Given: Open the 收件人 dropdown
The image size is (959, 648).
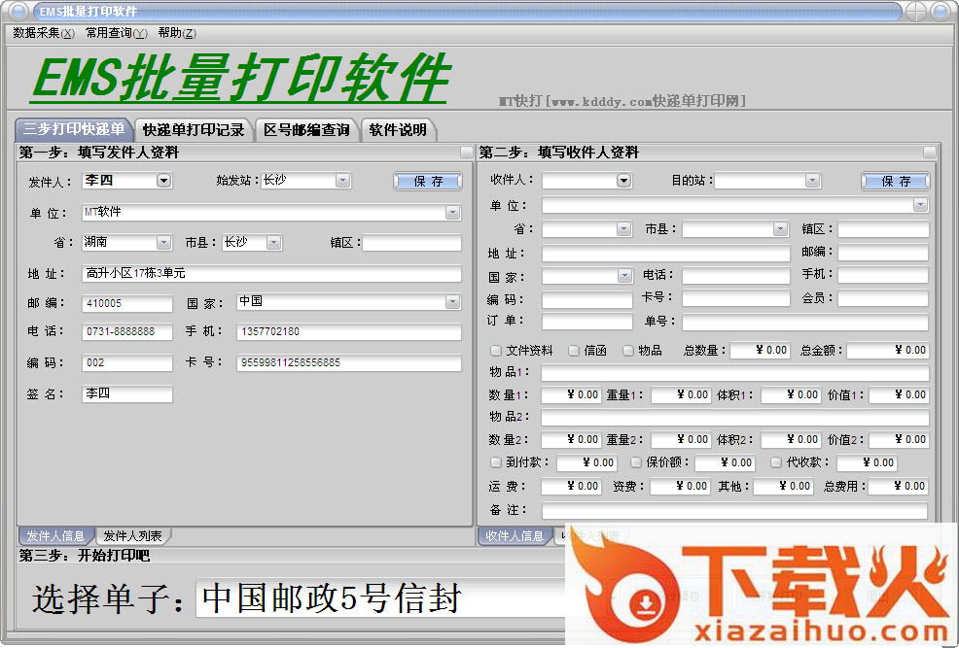Looking at the screenshot, I should [x=623, y=180].
